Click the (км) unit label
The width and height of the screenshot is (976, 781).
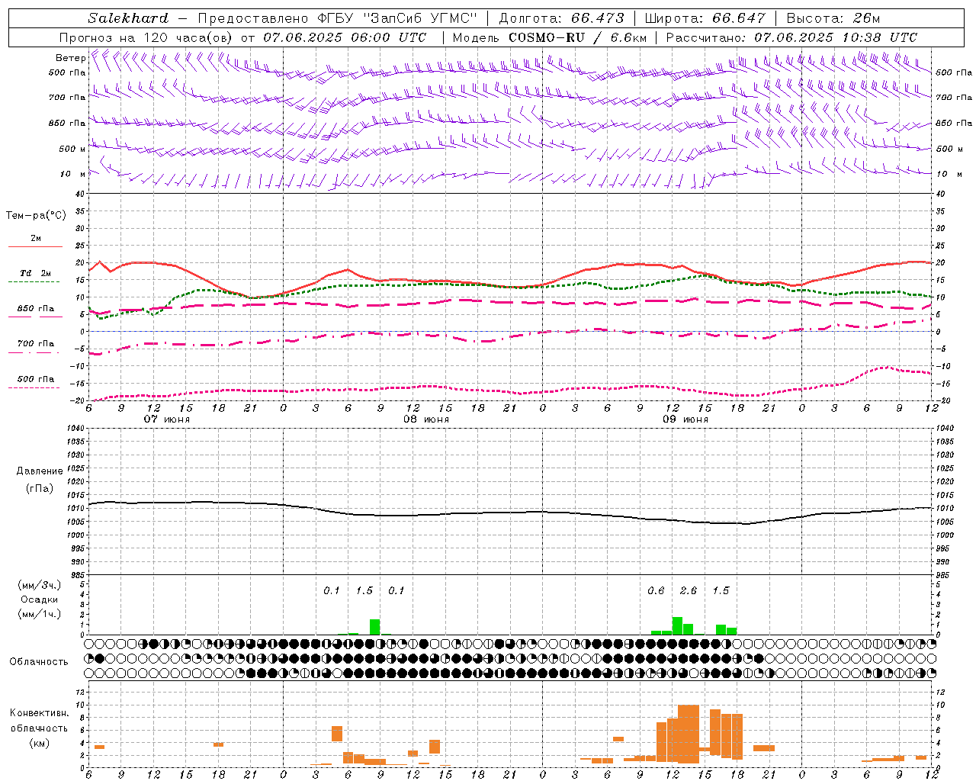click(40, 743)
